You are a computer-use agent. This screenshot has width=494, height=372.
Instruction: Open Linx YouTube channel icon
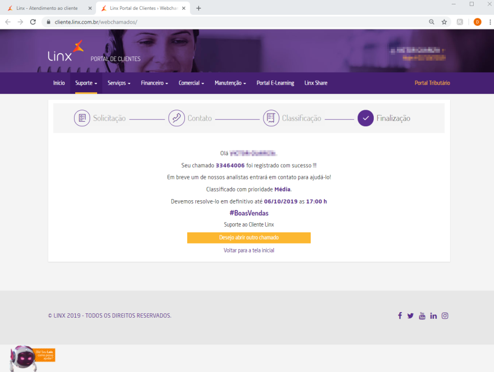tap(422, 315)
